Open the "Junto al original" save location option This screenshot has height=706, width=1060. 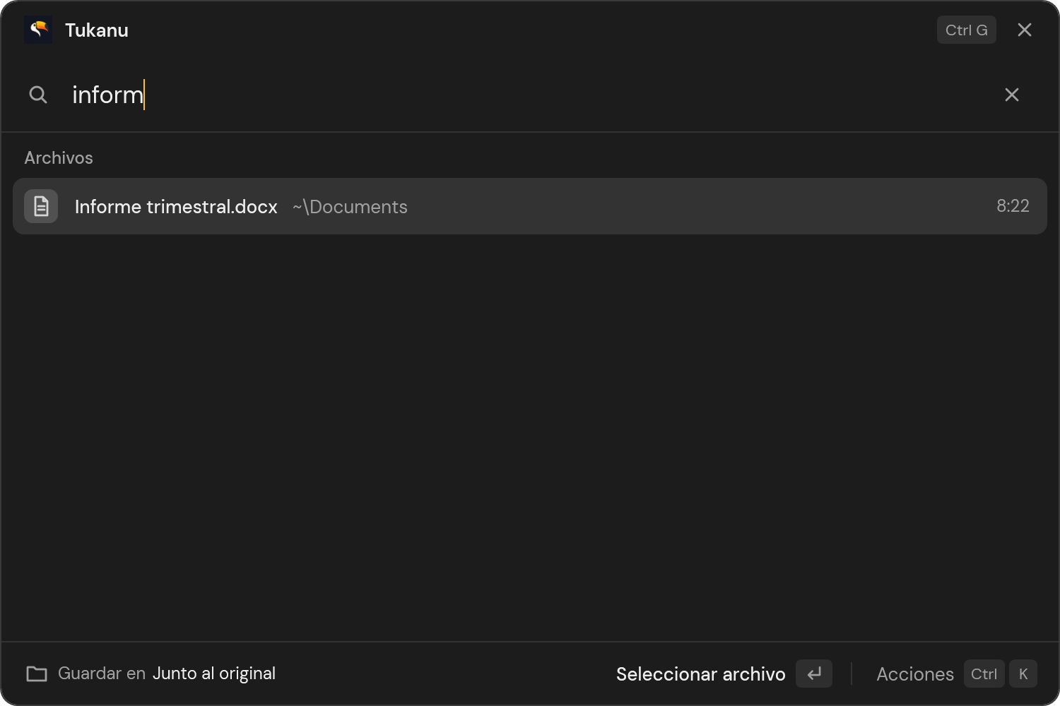(214, 674)
